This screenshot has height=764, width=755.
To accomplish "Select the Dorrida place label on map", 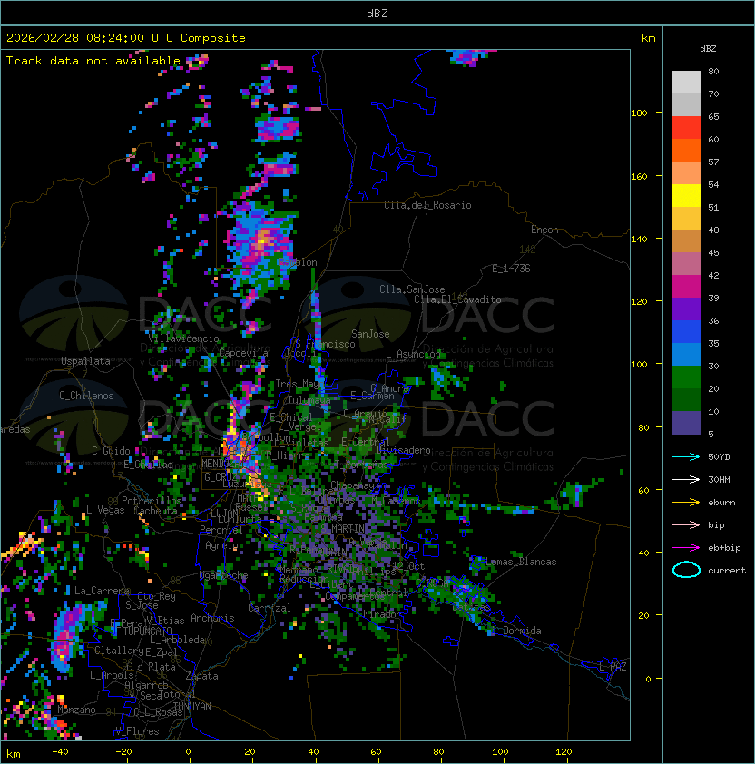I will click(x=522, y=631).
